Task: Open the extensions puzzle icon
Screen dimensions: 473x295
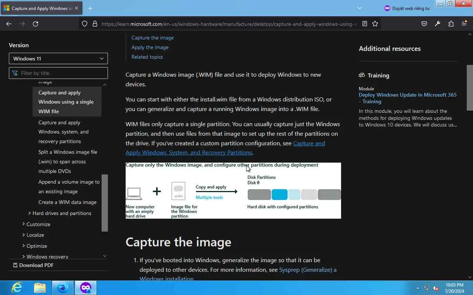Action: (x=451, y=24)
